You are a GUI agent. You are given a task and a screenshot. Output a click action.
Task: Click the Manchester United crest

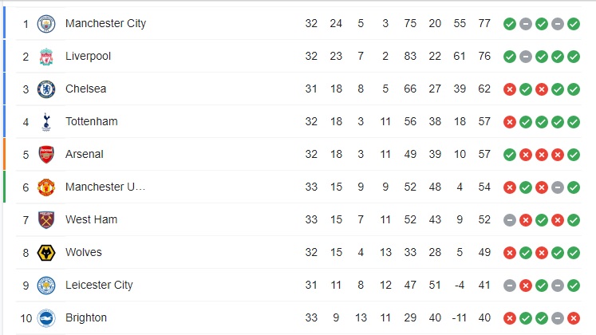click(x=46, y=187)
